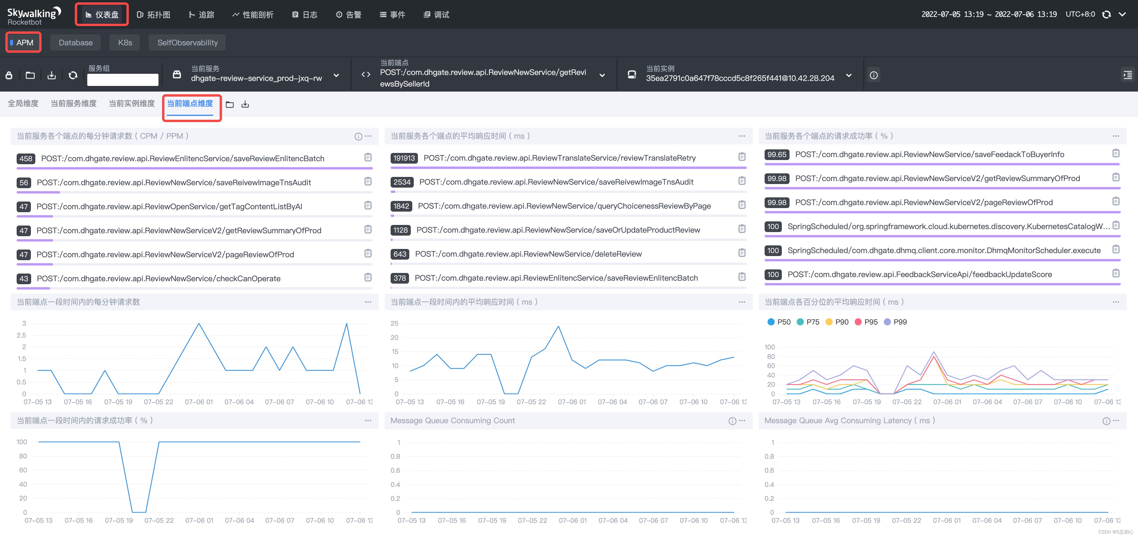
Task: Open the folder import icon in service toolbar
Action: click(x=30, y=75)
